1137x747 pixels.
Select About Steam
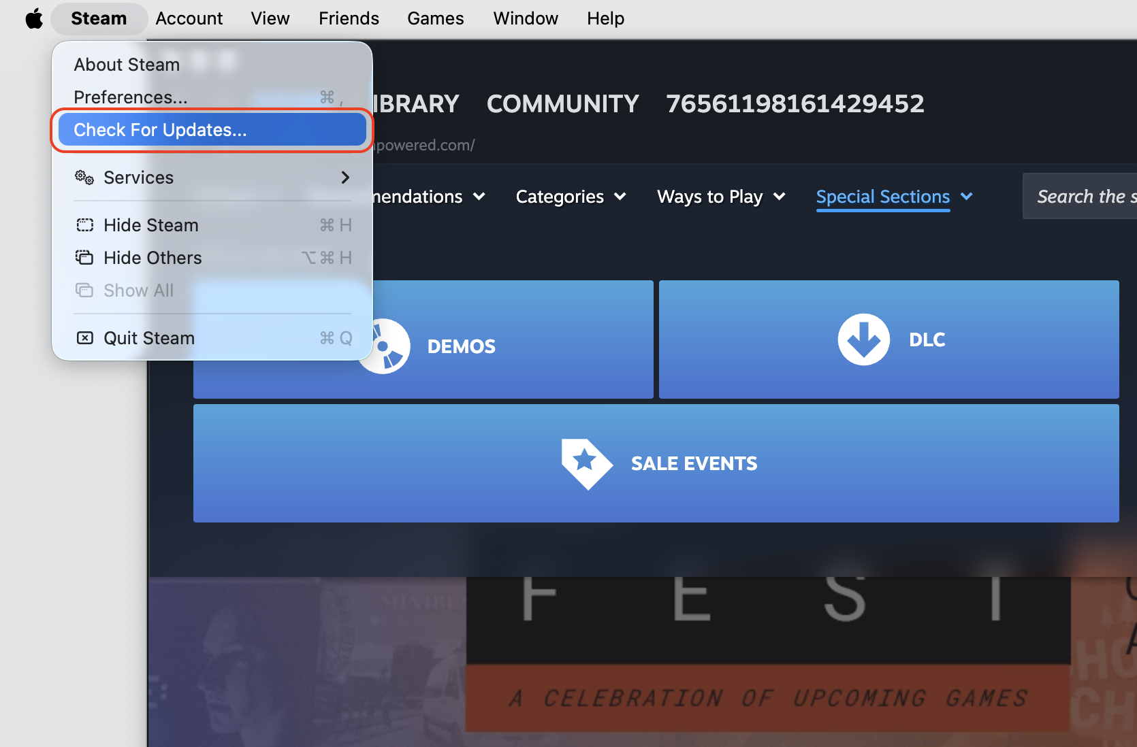coord(212,65)
